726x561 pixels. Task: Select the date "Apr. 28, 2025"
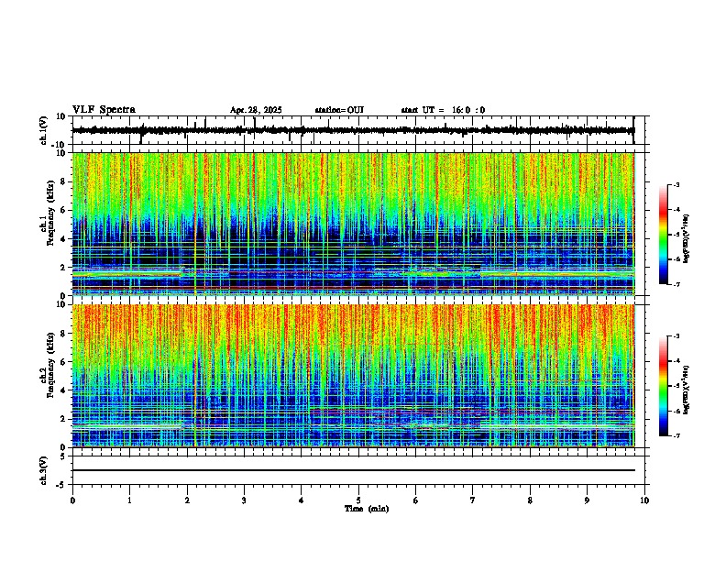point(256,110)
